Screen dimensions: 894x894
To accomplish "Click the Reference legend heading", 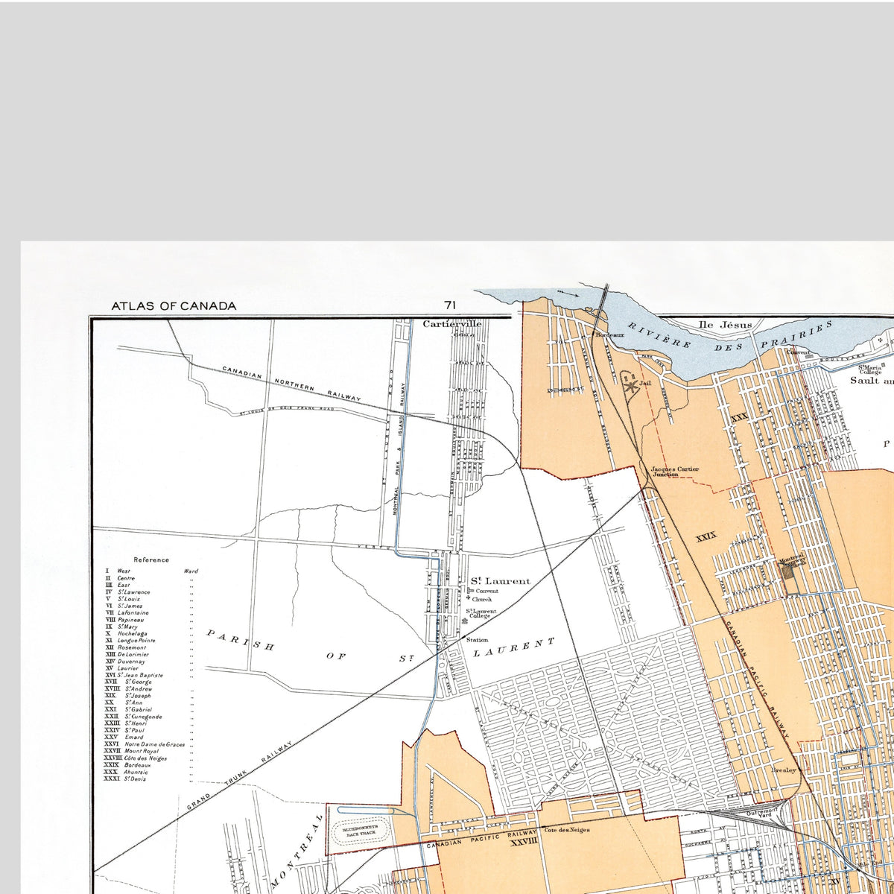I will tap(151, 559).
